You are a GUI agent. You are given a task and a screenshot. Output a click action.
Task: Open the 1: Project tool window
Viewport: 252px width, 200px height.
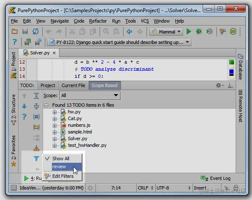point(13,65)
